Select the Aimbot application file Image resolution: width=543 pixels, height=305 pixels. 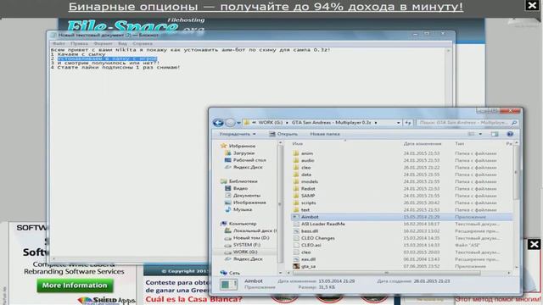(401, 217)
